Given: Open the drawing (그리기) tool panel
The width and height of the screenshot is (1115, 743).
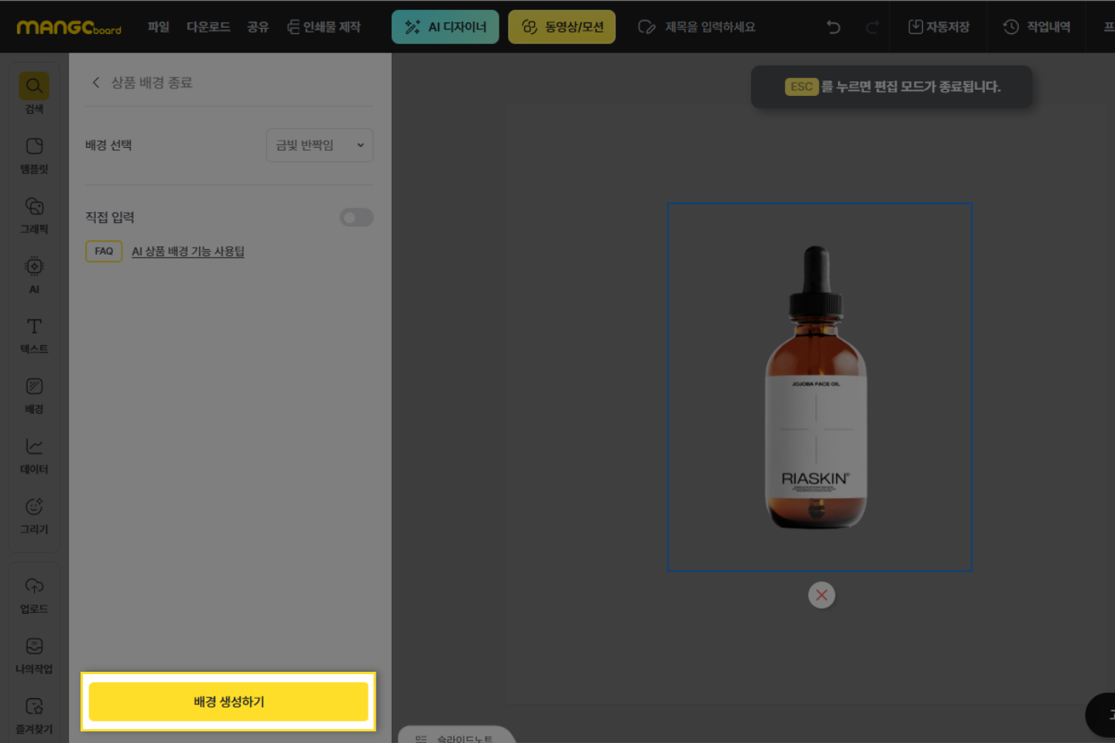Looking at the screenshot, I should (x=34, y=515).
